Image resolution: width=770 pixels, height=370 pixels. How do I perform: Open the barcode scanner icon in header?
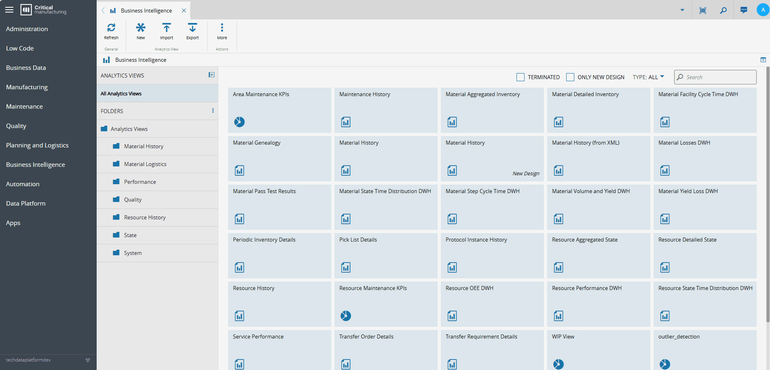coord(703,10)
